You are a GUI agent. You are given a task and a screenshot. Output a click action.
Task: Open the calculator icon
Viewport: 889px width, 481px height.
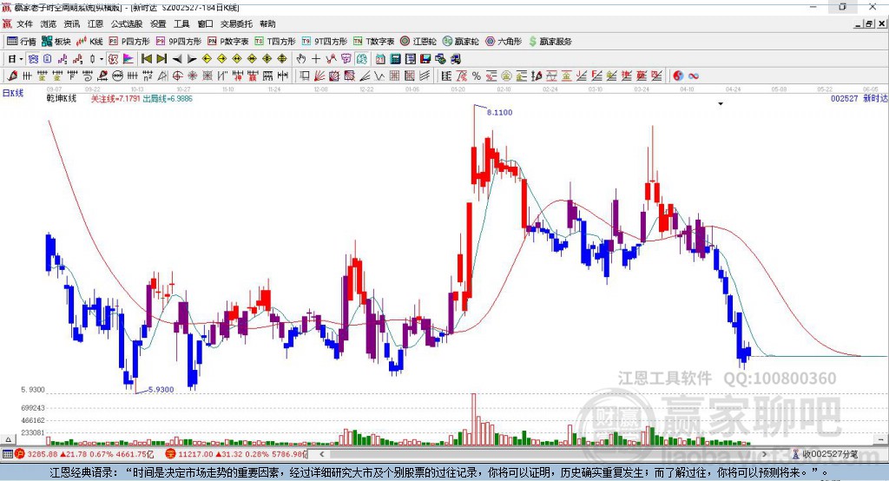click(396, 59)
